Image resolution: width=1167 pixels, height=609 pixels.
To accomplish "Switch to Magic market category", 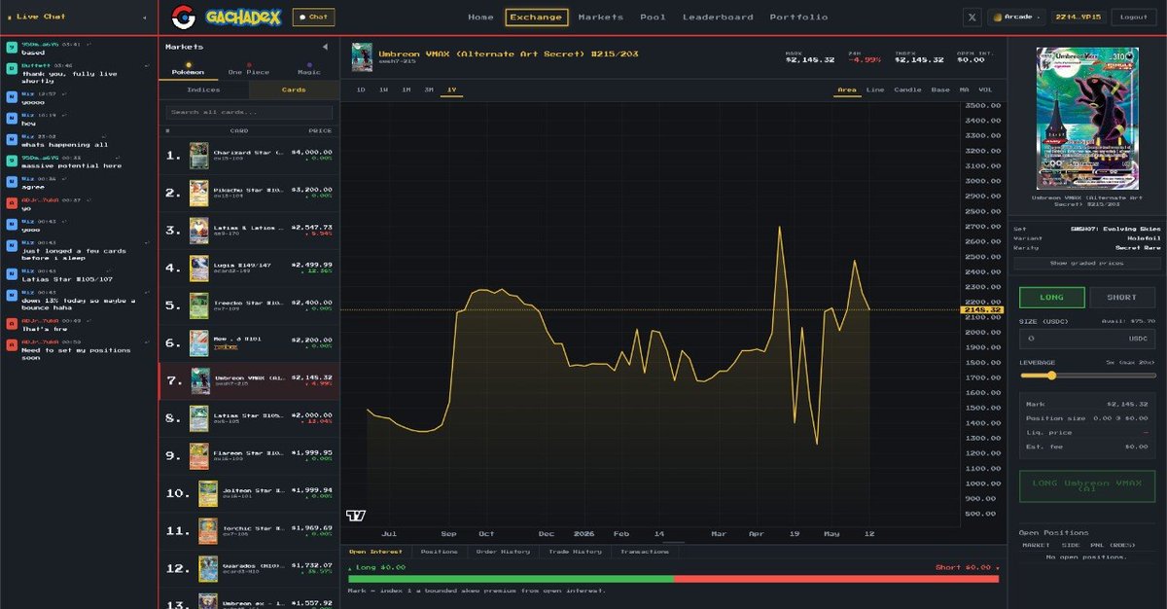I will (x=309, y=68).
